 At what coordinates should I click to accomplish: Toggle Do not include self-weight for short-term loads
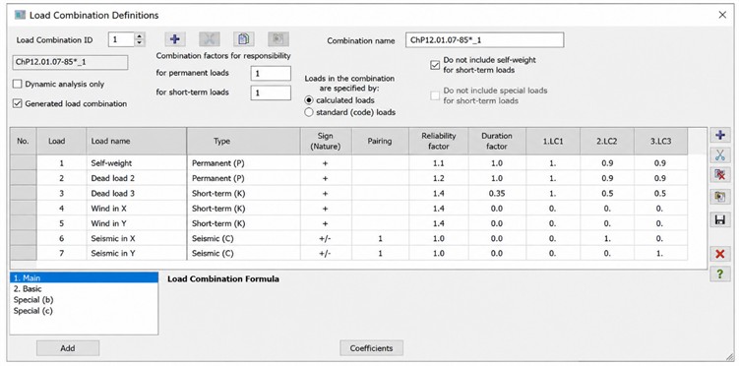click(435, 65)
